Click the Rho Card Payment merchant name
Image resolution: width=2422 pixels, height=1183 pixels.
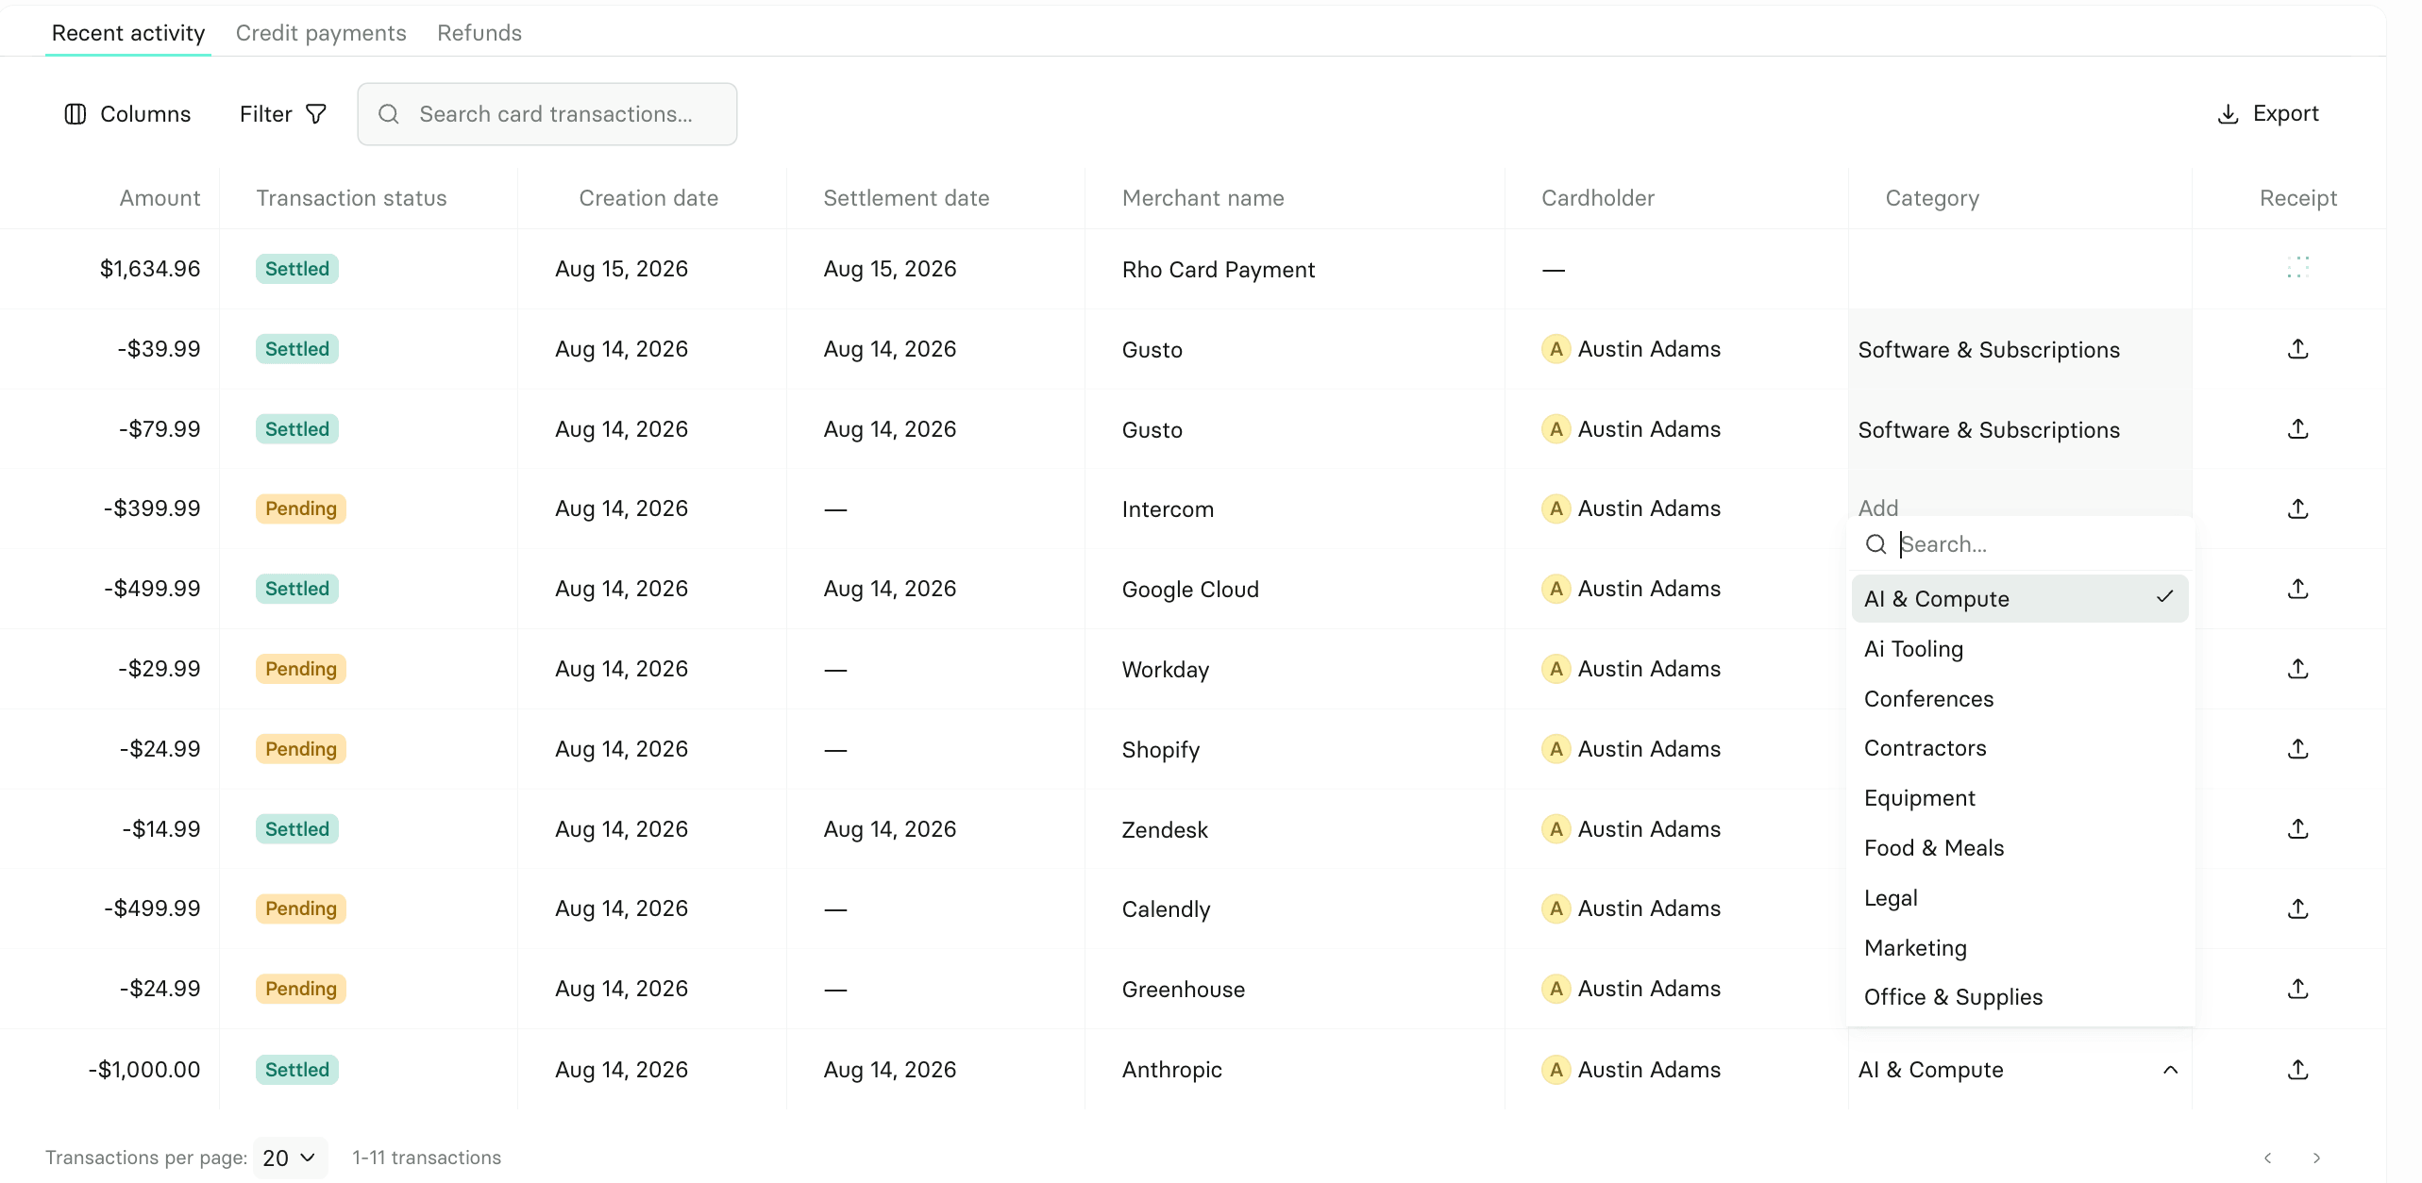[x=1218, y=270]
